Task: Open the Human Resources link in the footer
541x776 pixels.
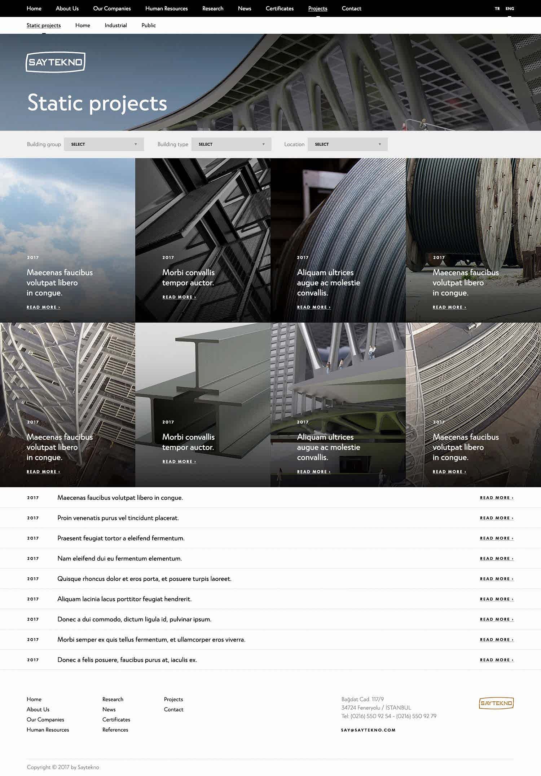Action: tap(48, 730)
